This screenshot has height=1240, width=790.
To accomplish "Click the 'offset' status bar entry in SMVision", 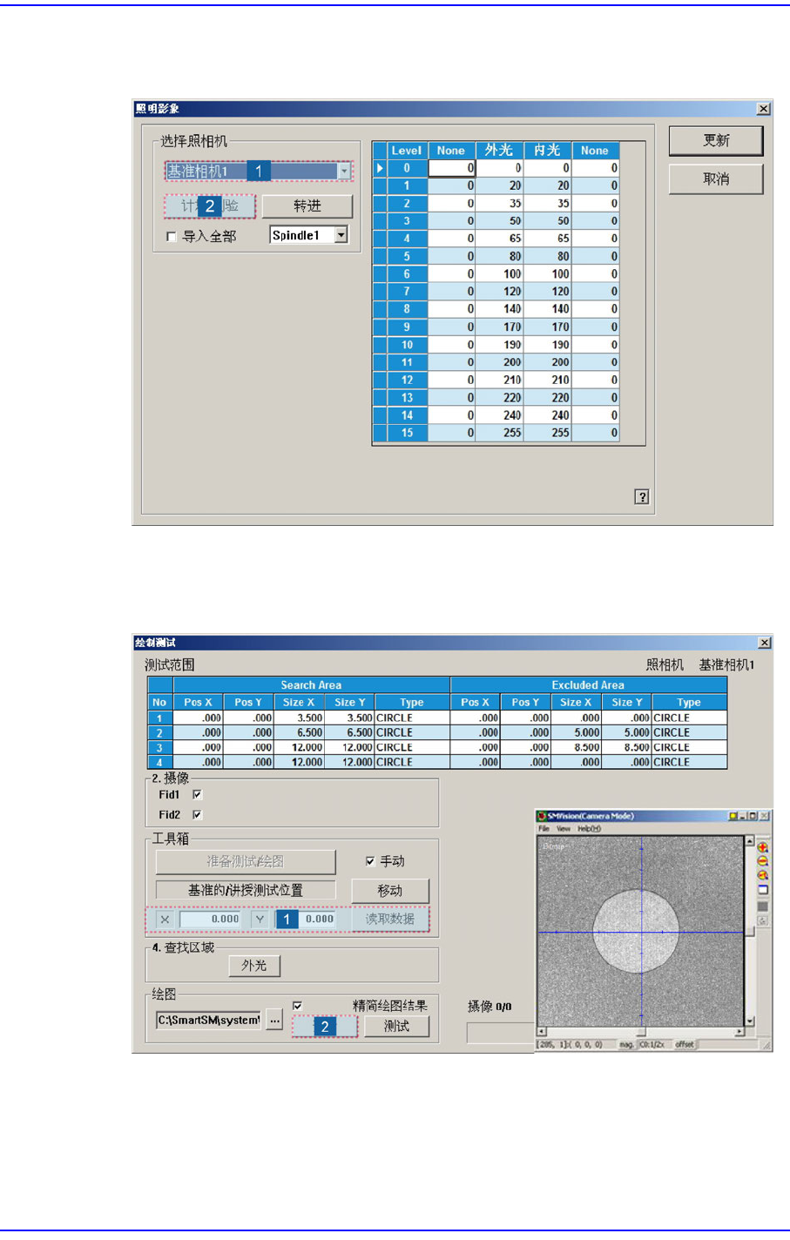I will pyautogui.click(x=684, y=1044).
